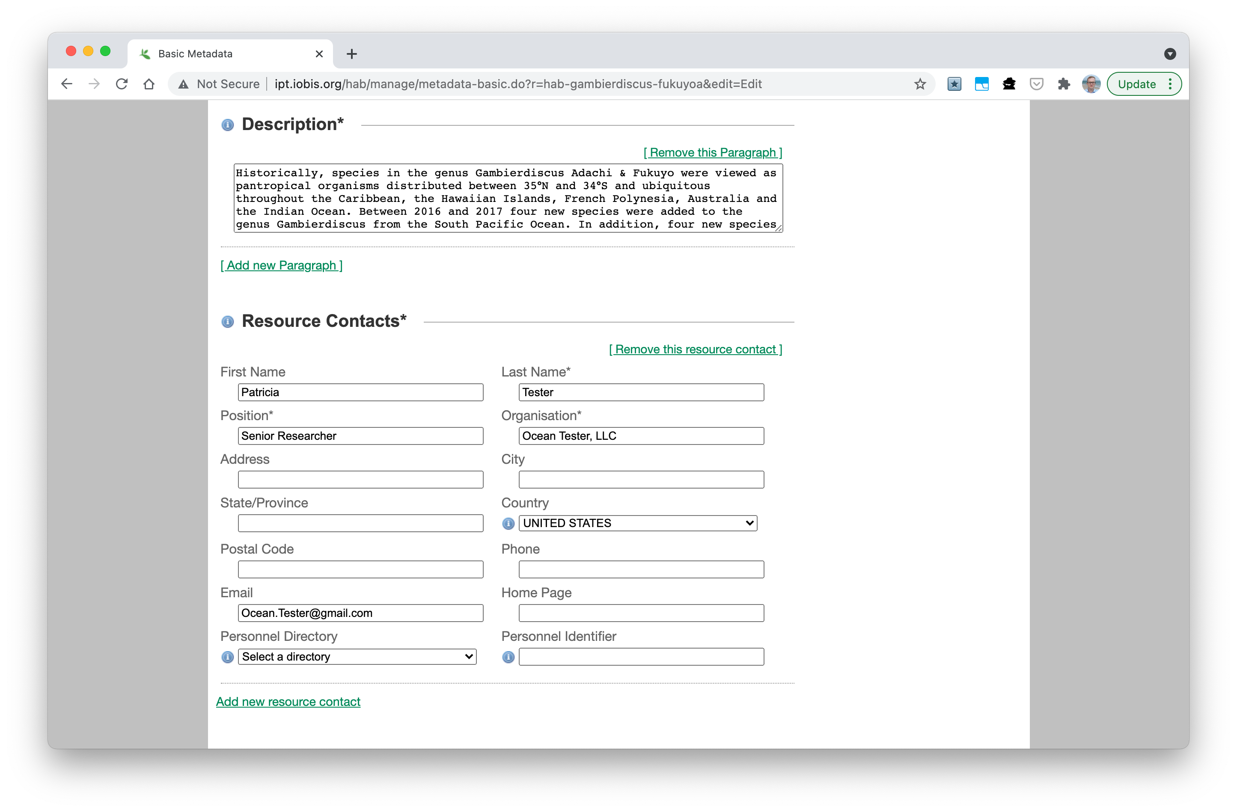Click the Remove this resource contact link
1237x812 pixels.
point(696,349)
